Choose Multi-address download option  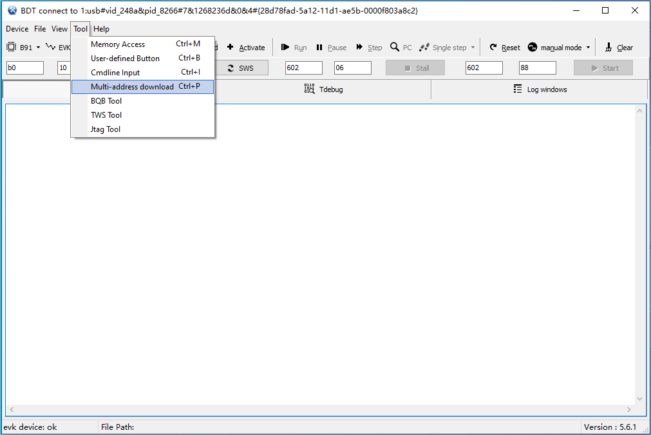tap(143, 86)
